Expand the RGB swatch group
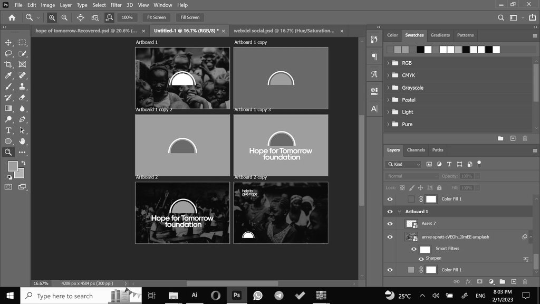 [388, 63]
